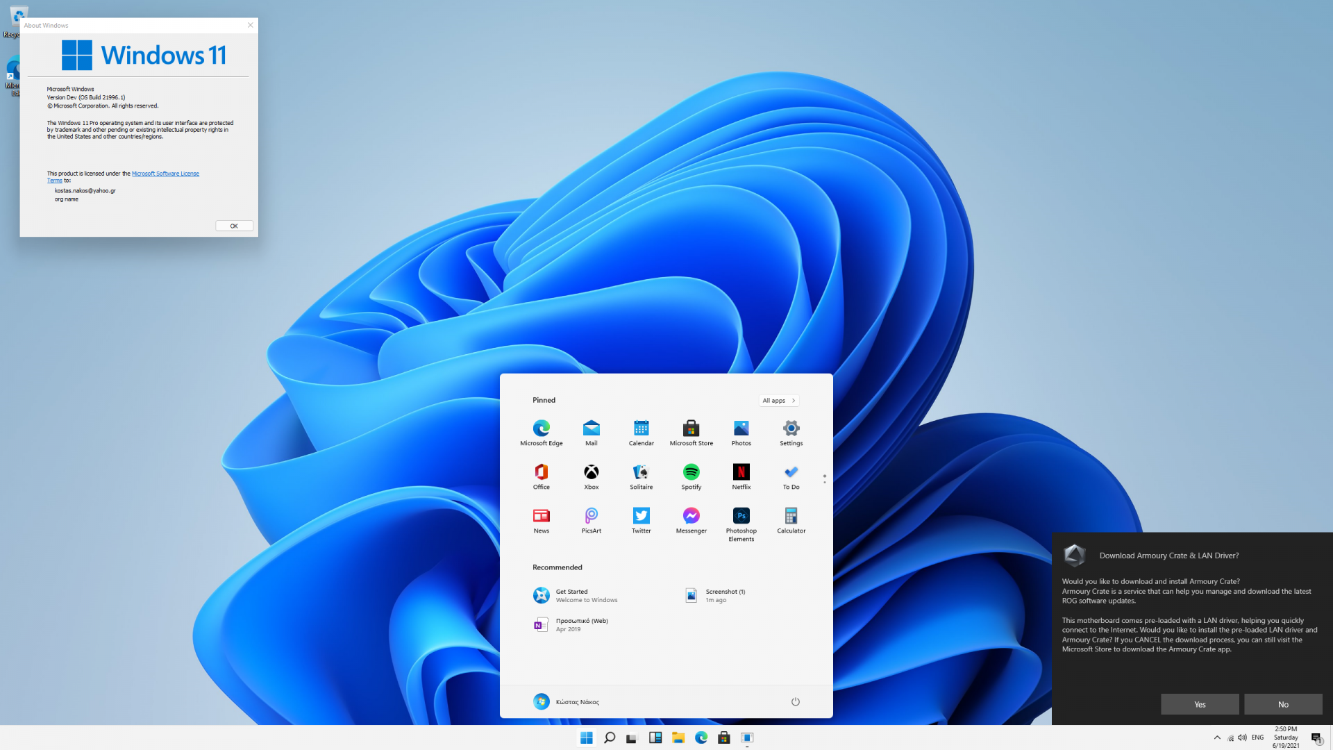Open the News app

coord(542,520)
